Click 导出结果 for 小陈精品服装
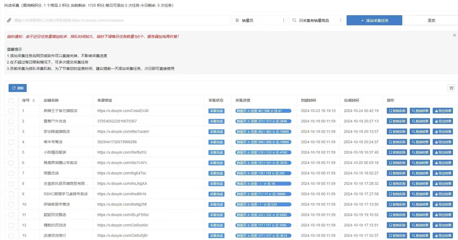 coord(443,153)
